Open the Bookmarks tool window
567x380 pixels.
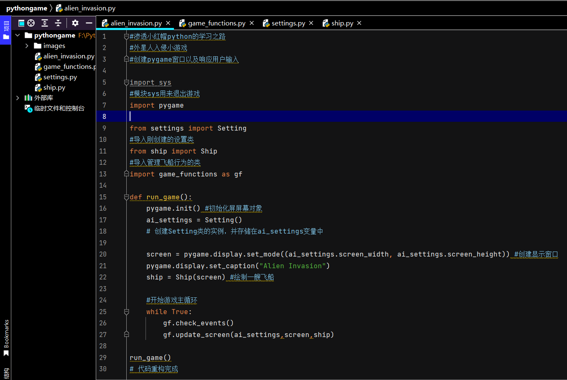[x=6, y=338]
